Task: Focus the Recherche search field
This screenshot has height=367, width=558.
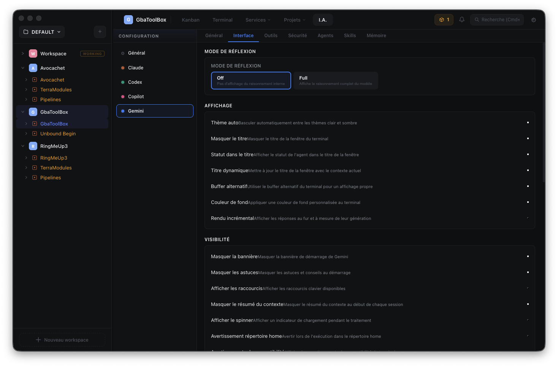Action: click(497, 20)
